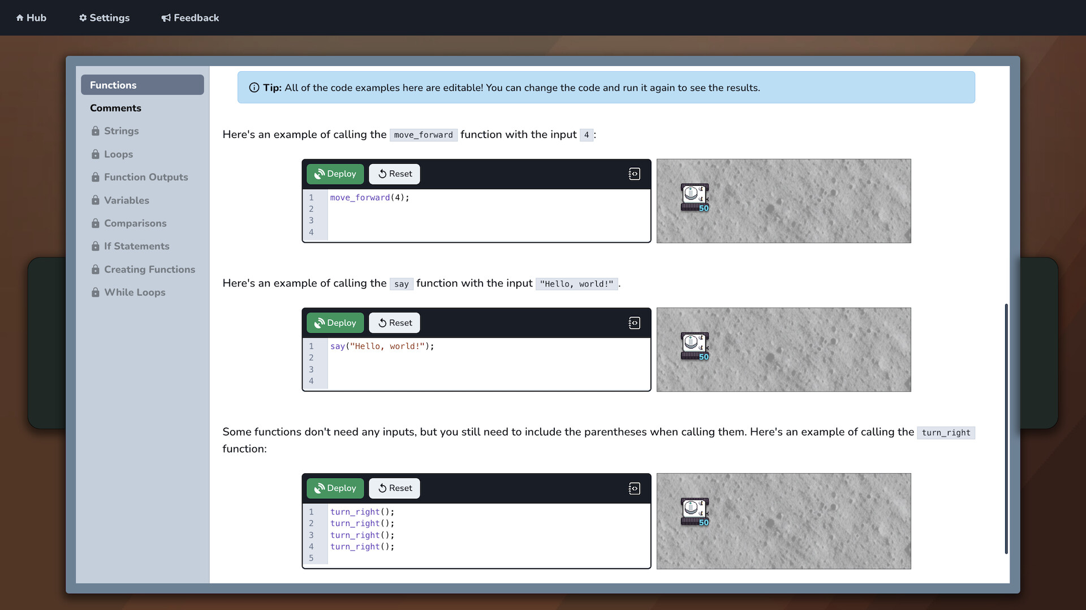The image size is (1086, 610).
Task: Click line 1 of the say code editor
Action: point(382,346)
